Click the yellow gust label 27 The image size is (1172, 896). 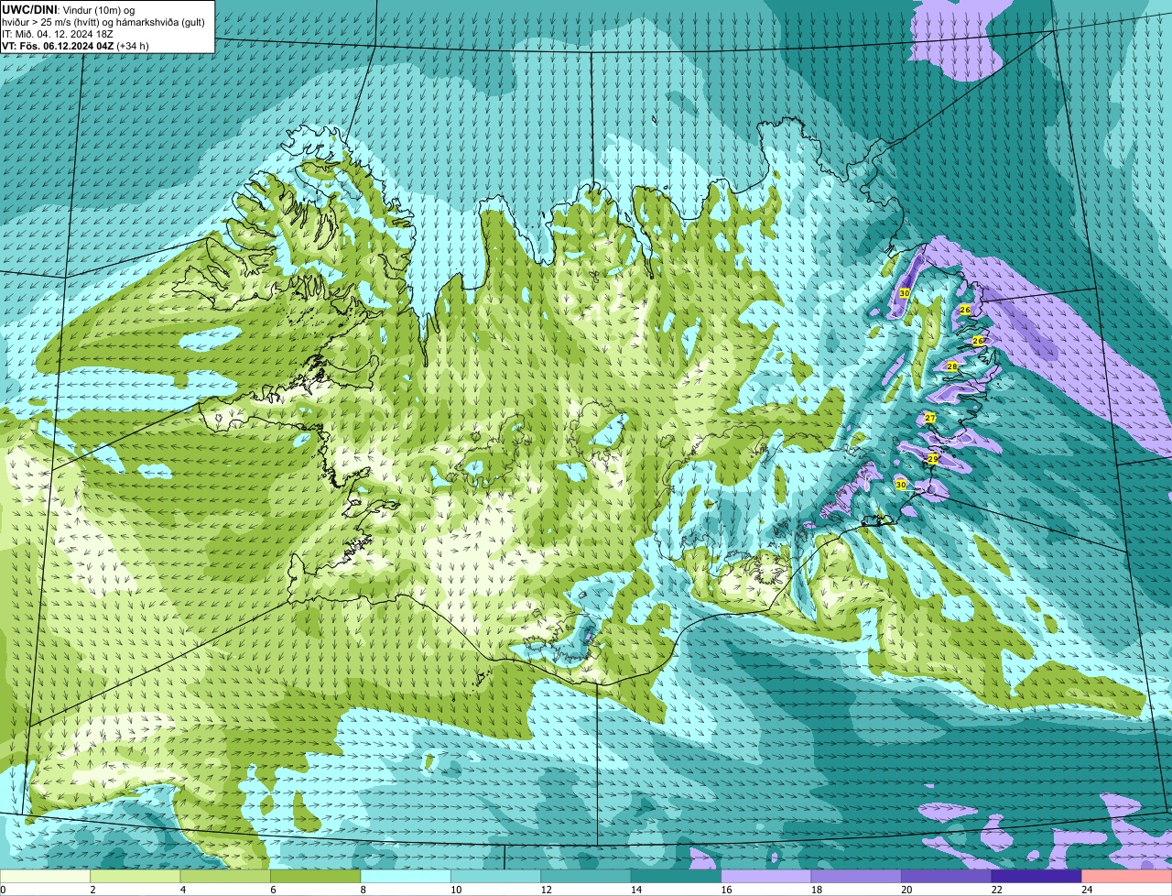[929, 418]
